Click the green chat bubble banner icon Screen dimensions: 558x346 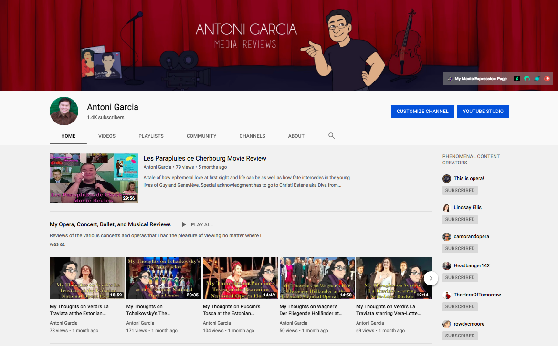pos(527,79)
